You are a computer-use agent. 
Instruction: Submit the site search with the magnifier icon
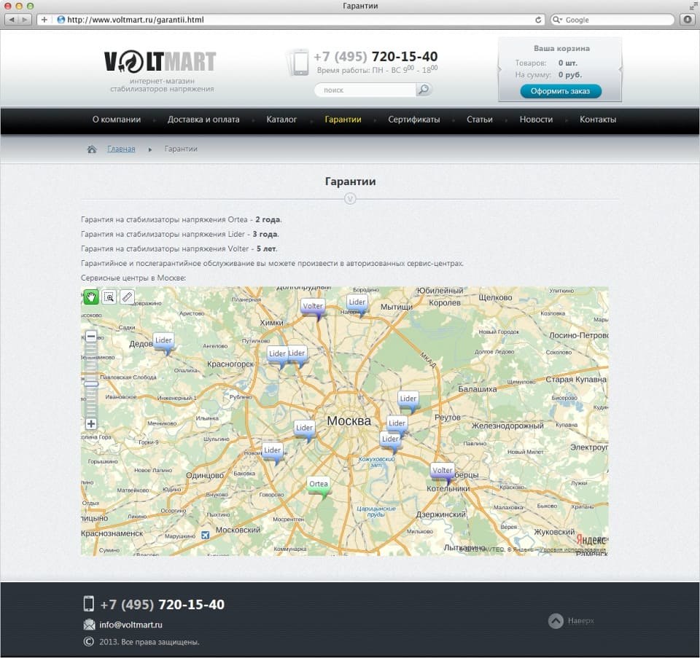(423, 90)
